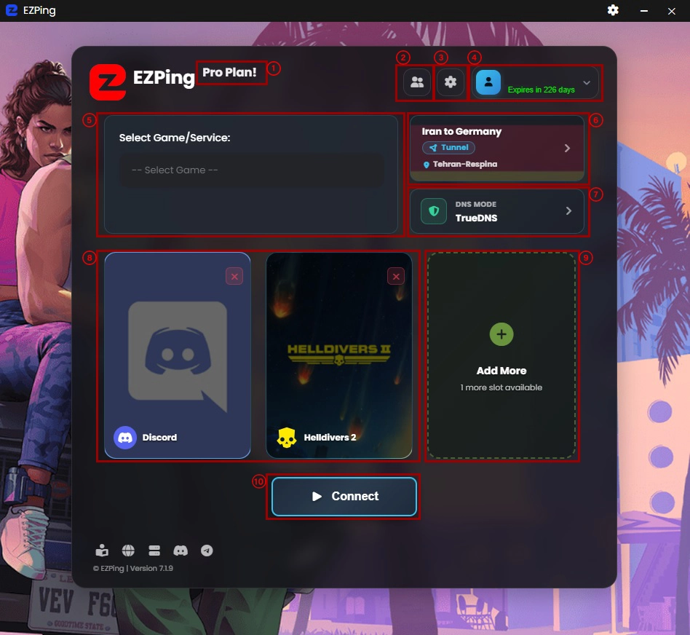Click the EZPing Version 7.1.9 text

click(x=133, y=569)
